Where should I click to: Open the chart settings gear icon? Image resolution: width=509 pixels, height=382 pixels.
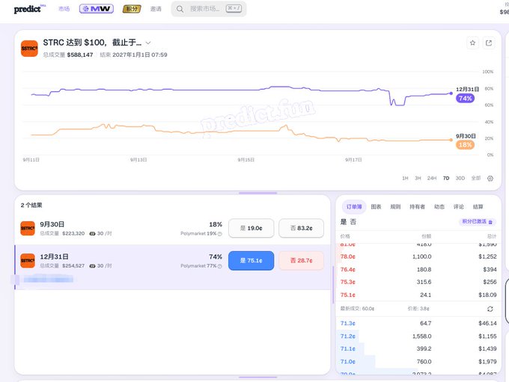[490, 179]
